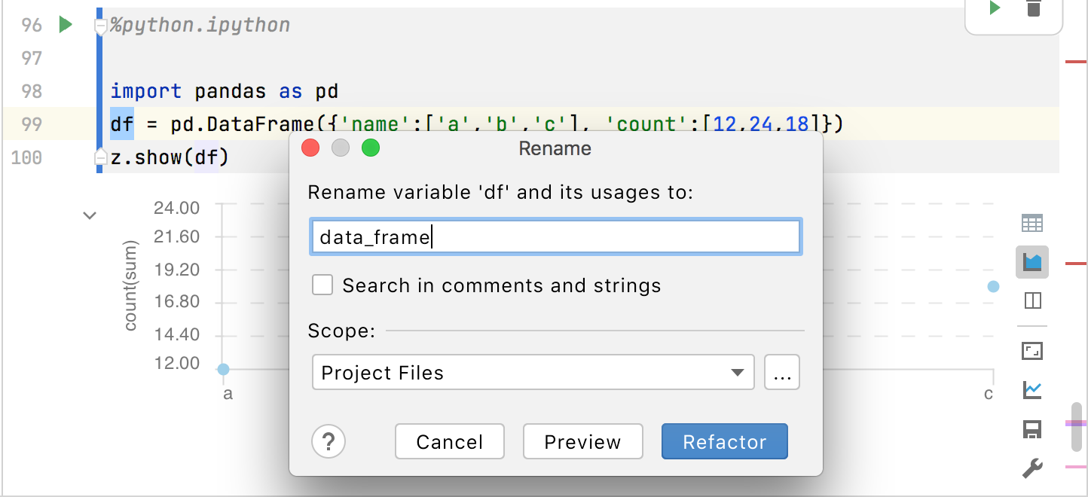Cancel the Rename dialog
This screenshot has height=497, width=1088.
[449, 442]
